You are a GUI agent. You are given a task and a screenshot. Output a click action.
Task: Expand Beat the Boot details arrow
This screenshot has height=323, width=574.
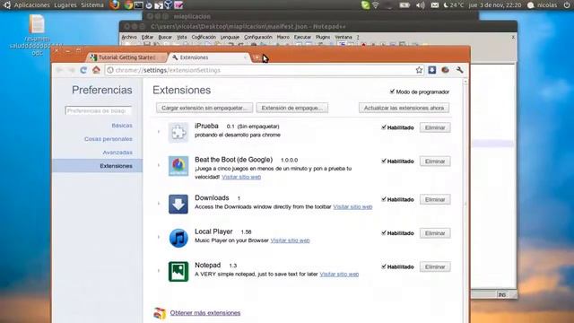159,165
